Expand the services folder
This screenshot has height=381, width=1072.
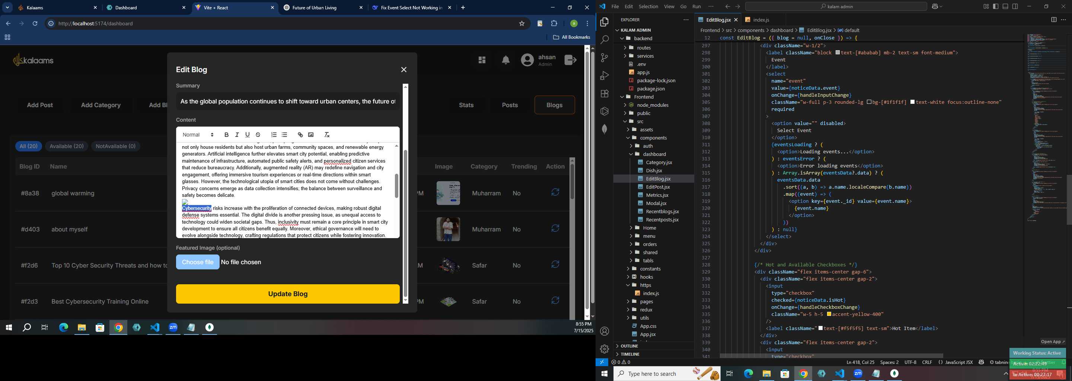click(625, 56)
